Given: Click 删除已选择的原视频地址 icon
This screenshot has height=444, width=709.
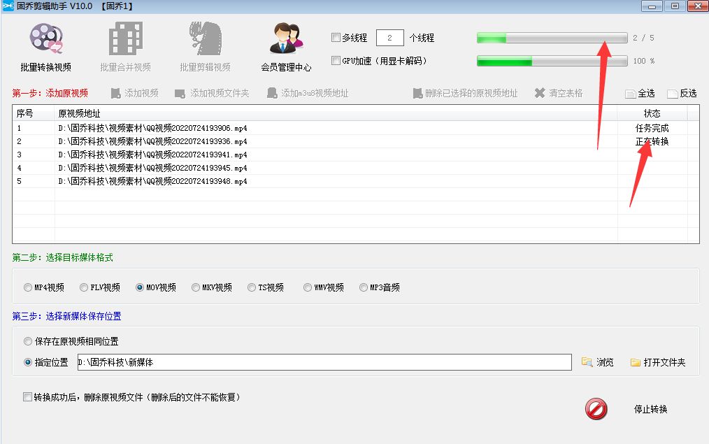Looking at the screenshot, I should [417, 93].
